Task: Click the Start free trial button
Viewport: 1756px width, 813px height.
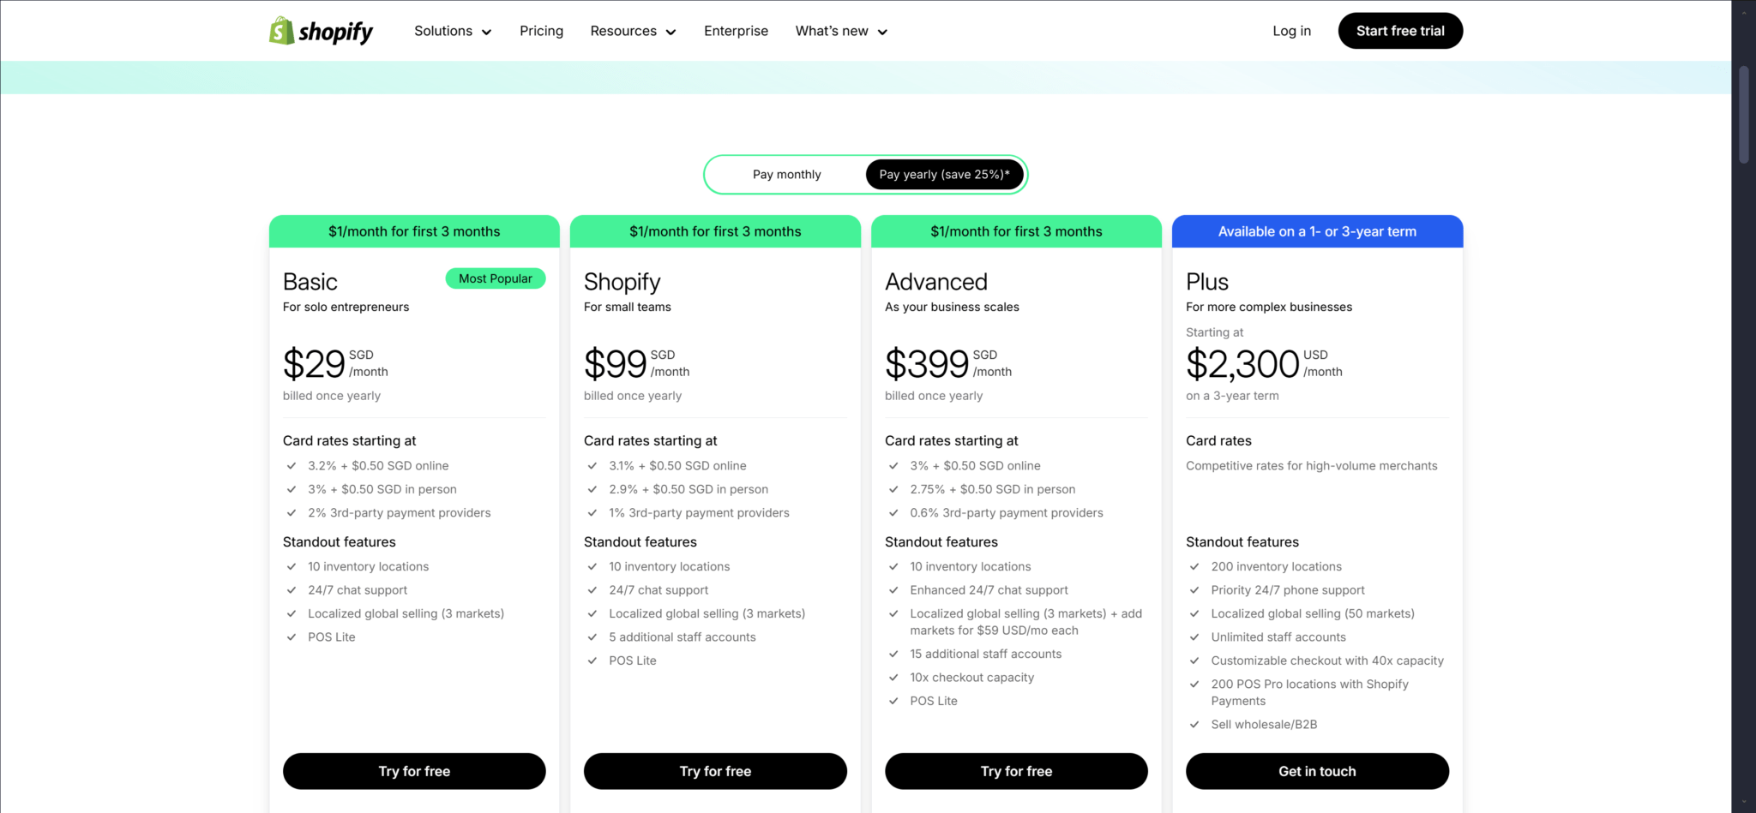Action: tap(1400, 31)
